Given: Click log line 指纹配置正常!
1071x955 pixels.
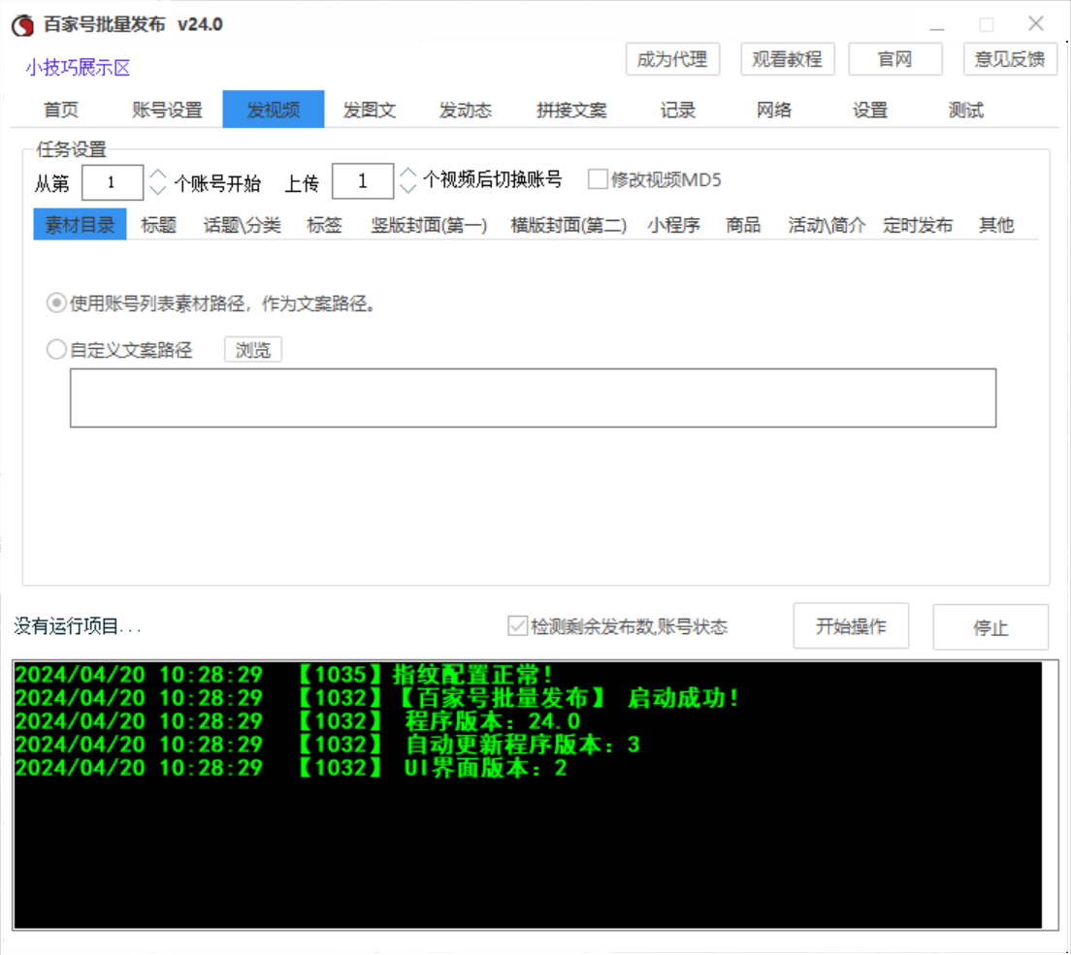Looking at the screenshot, I should (283, 675).
